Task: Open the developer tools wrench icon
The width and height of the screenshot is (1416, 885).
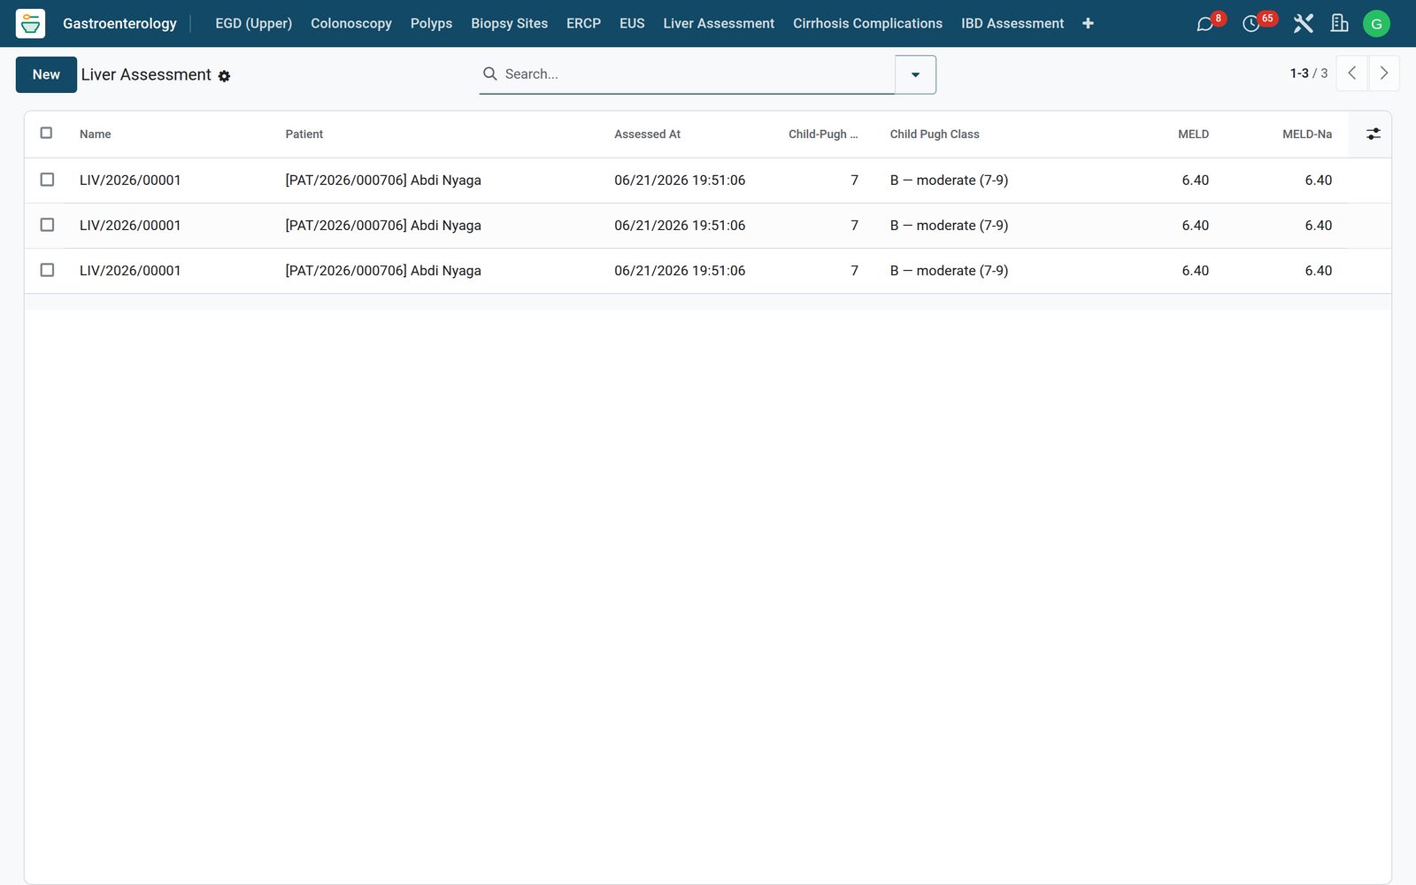Action: 1303,24
